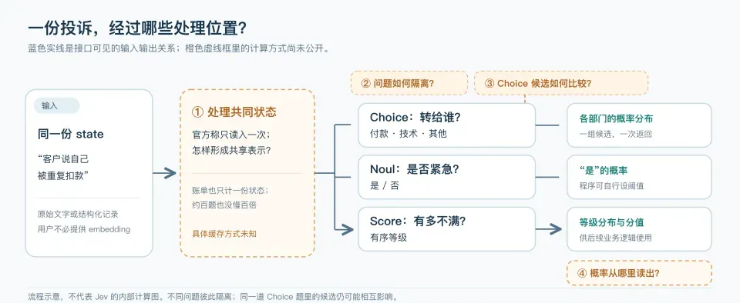The image size is (740, 303).
Task: Select the Noul:是否紧急? card
Action: [x=446, y=177]
